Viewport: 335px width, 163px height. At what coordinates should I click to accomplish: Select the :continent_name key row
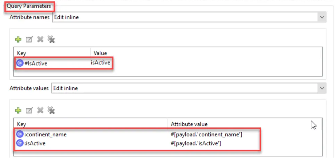point(45,135)
